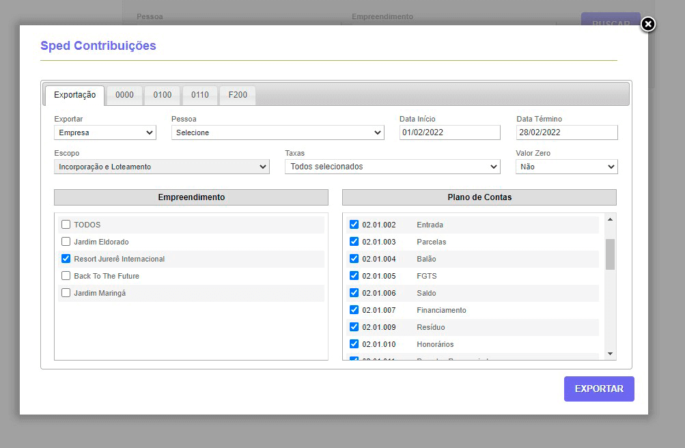This screenshot has height=448, width=685.
Task: Open the F200 tab
Action: click(238, 95)
